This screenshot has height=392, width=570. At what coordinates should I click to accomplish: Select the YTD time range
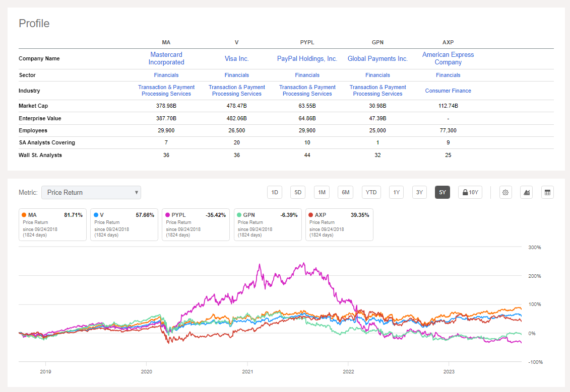(x=371, y=192)
